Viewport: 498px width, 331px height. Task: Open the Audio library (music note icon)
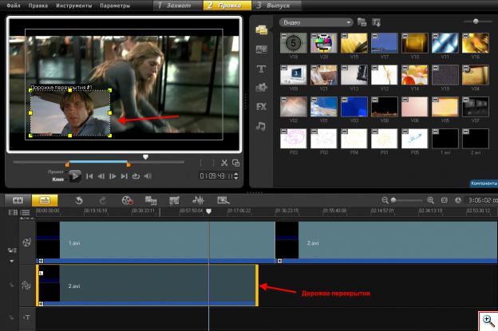coord(261,126)
